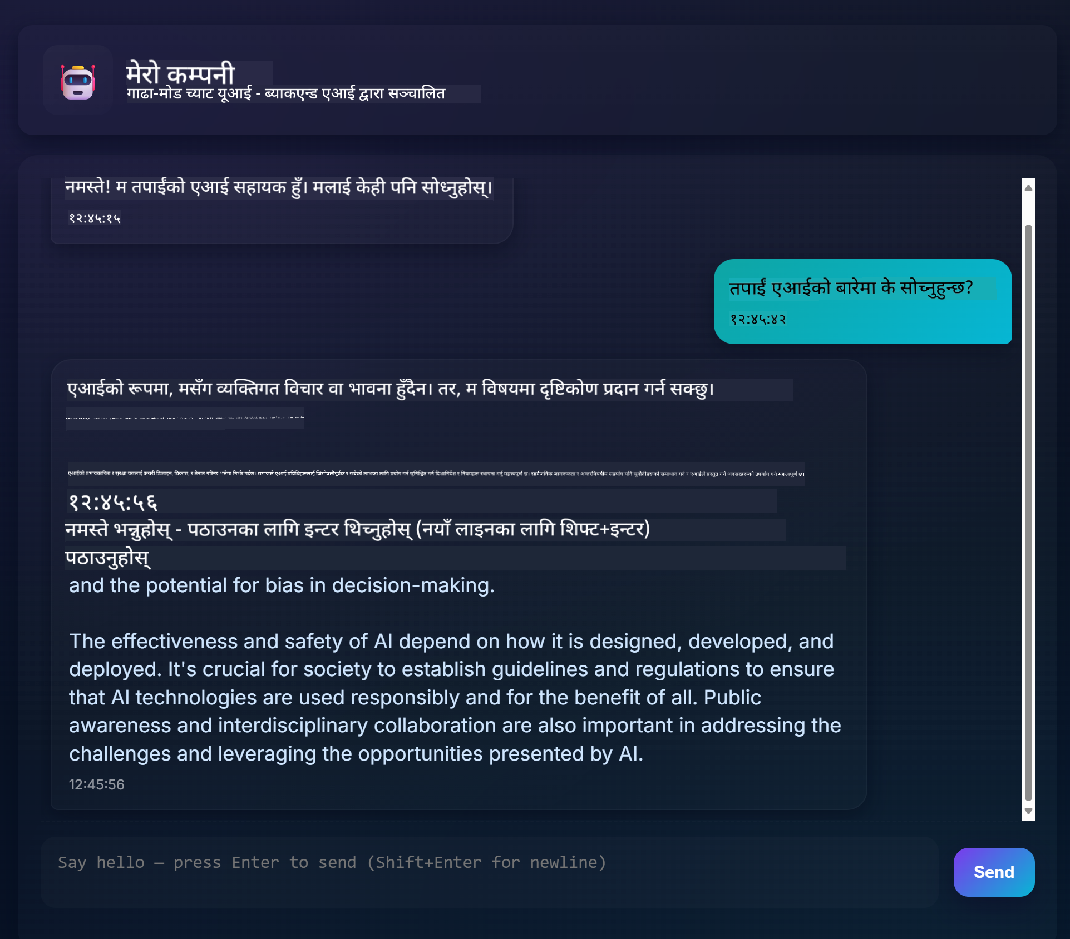
Task: Click the scrollbar up arrow
Action: (1028, 188)
